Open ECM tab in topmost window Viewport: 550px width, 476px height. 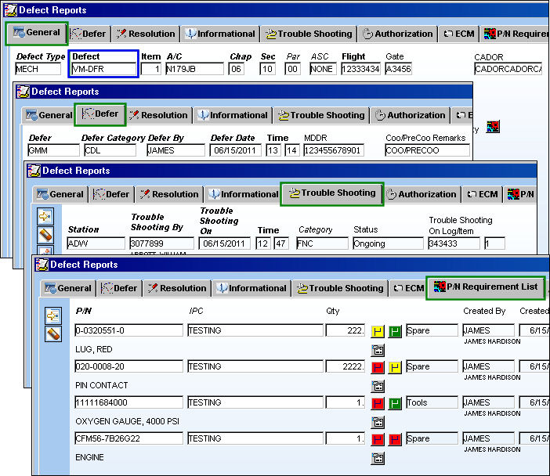[459, 34]
